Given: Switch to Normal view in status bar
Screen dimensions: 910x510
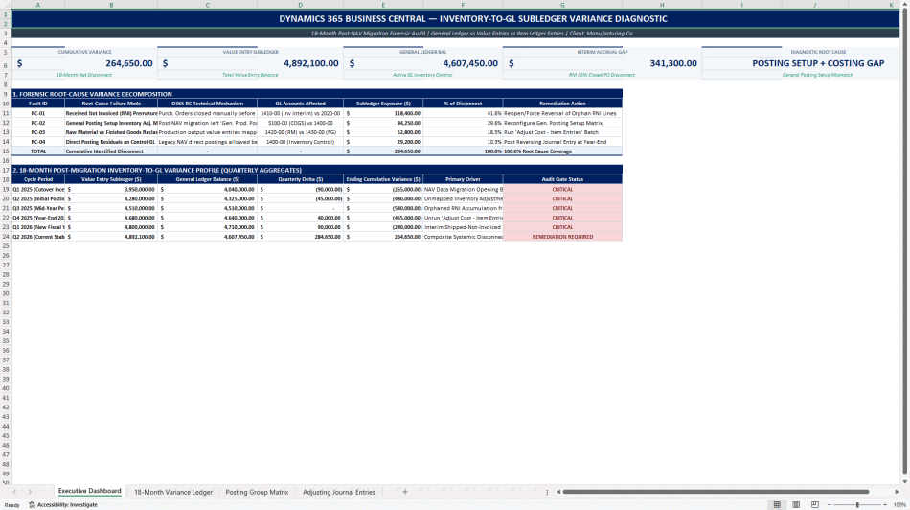Looking at the screenshot, I should (x=777, y=505).
